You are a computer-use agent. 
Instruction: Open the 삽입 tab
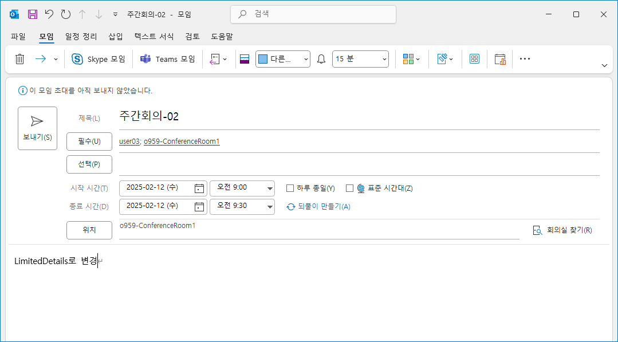click(x=116, y=37)
